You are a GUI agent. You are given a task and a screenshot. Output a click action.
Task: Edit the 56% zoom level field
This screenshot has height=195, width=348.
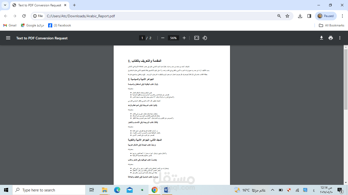(173, 38)
